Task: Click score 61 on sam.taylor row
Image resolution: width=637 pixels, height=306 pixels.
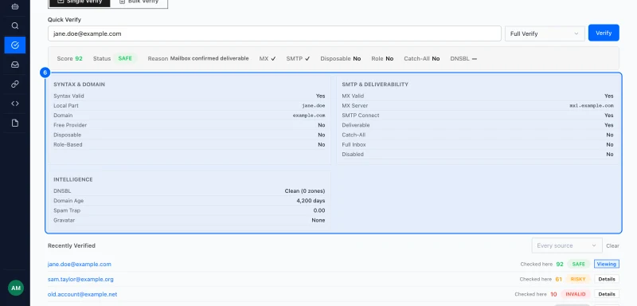Action: 559,279
